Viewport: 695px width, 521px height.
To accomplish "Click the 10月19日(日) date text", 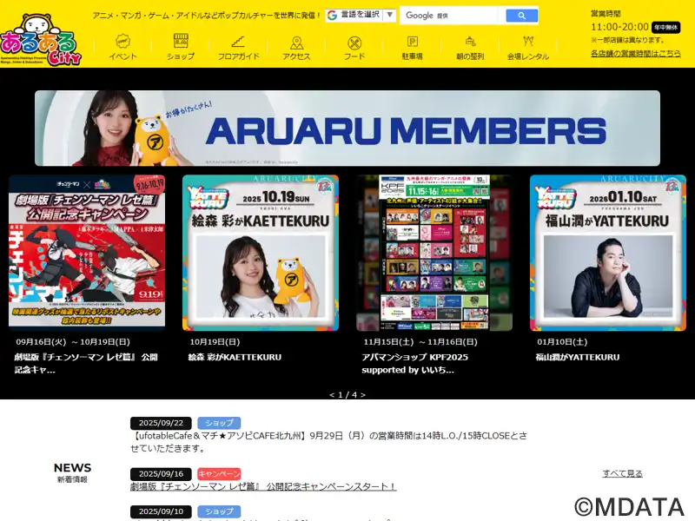I will click(x=215, y=342).
